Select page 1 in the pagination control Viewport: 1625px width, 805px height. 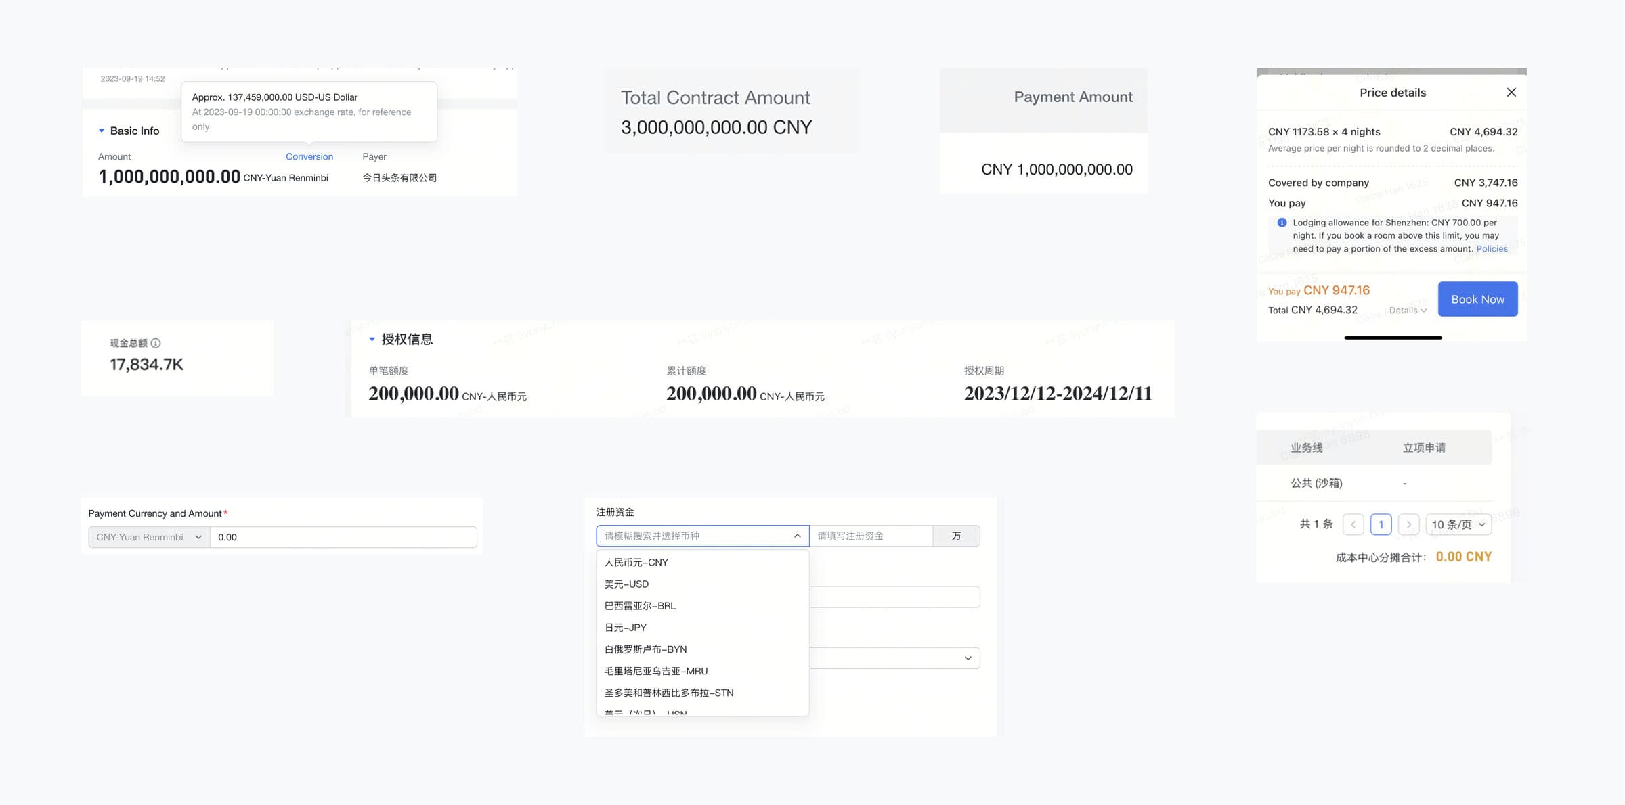pos(1381,524)
